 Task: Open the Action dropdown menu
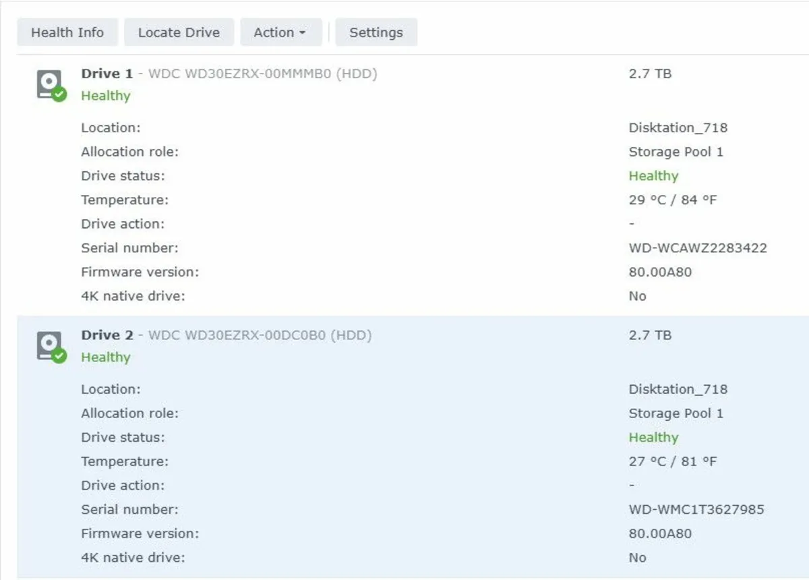click(280, 32)
